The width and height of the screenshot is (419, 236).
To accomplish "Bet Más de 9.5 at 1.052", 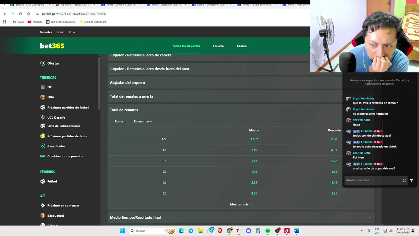I will (x=254, y=139).
